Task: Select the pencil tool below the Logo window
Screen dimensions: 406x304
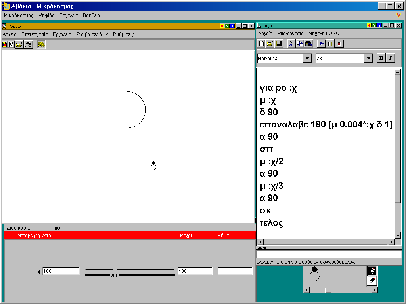Action: click(x=372, y=271)
